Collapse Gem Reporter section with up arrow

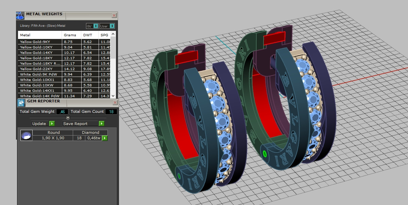pyautogui.click(x=68, y=118)
